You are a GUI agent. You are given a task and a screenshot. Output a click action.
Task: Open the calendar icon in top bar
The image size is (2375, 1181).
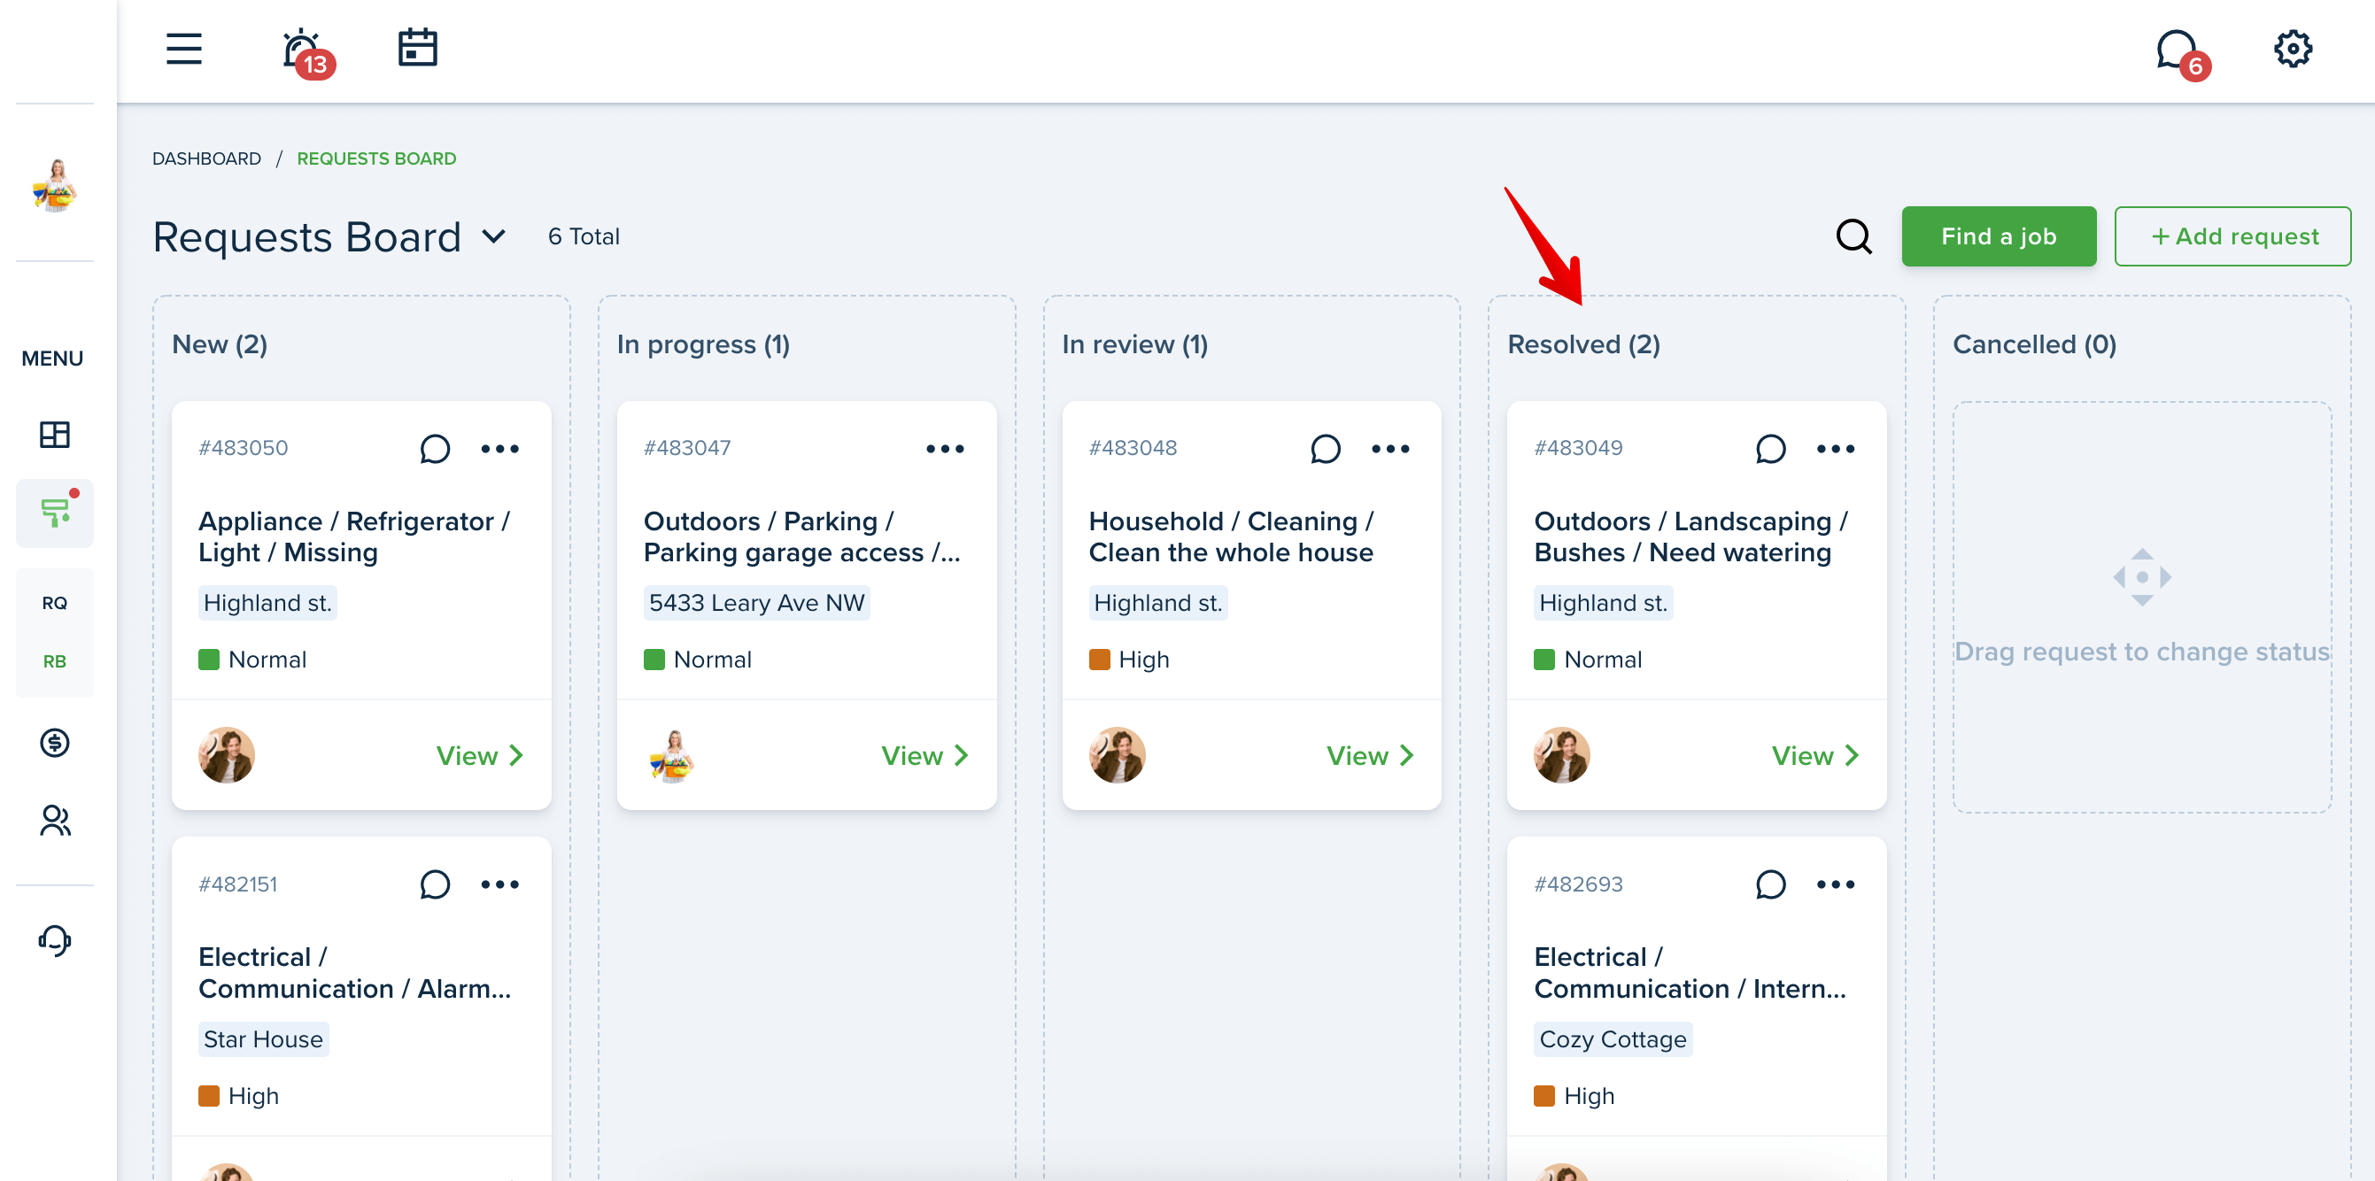(418, 48)
